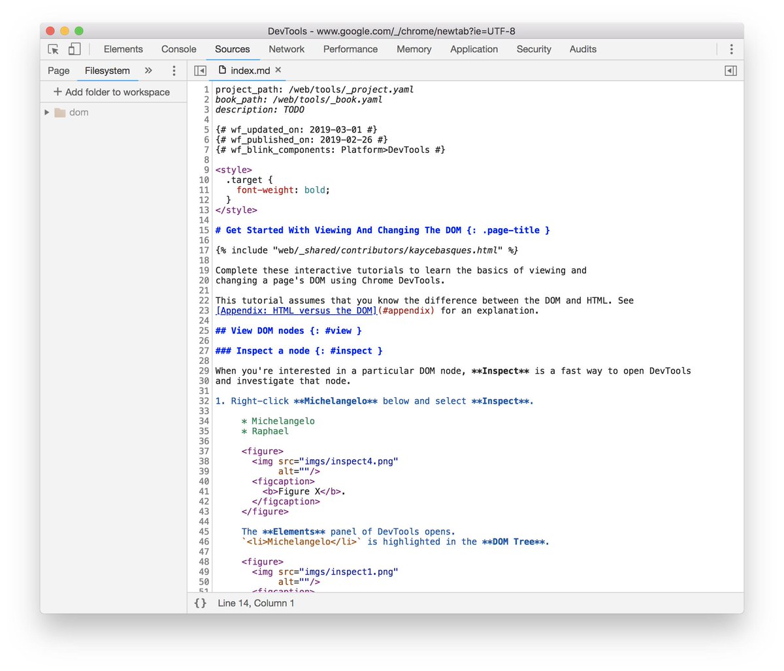Click the imgs/inspect4.png src text
The height and width of the screenshot is (671, 784).
pos(349,461)
